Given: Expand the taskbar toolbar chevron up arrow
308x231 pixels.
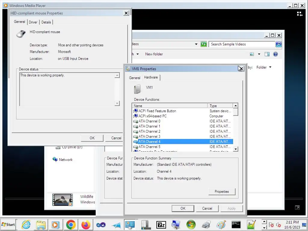Looking at the screenshot, I should pyautogui.click(x=264, y=222).
